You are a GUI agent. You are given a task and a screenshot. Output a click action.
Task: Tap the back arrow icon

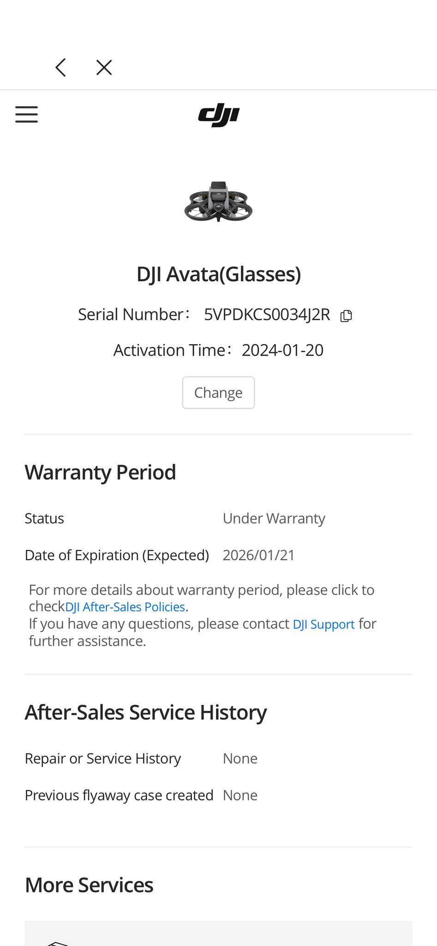click(61, 67)
